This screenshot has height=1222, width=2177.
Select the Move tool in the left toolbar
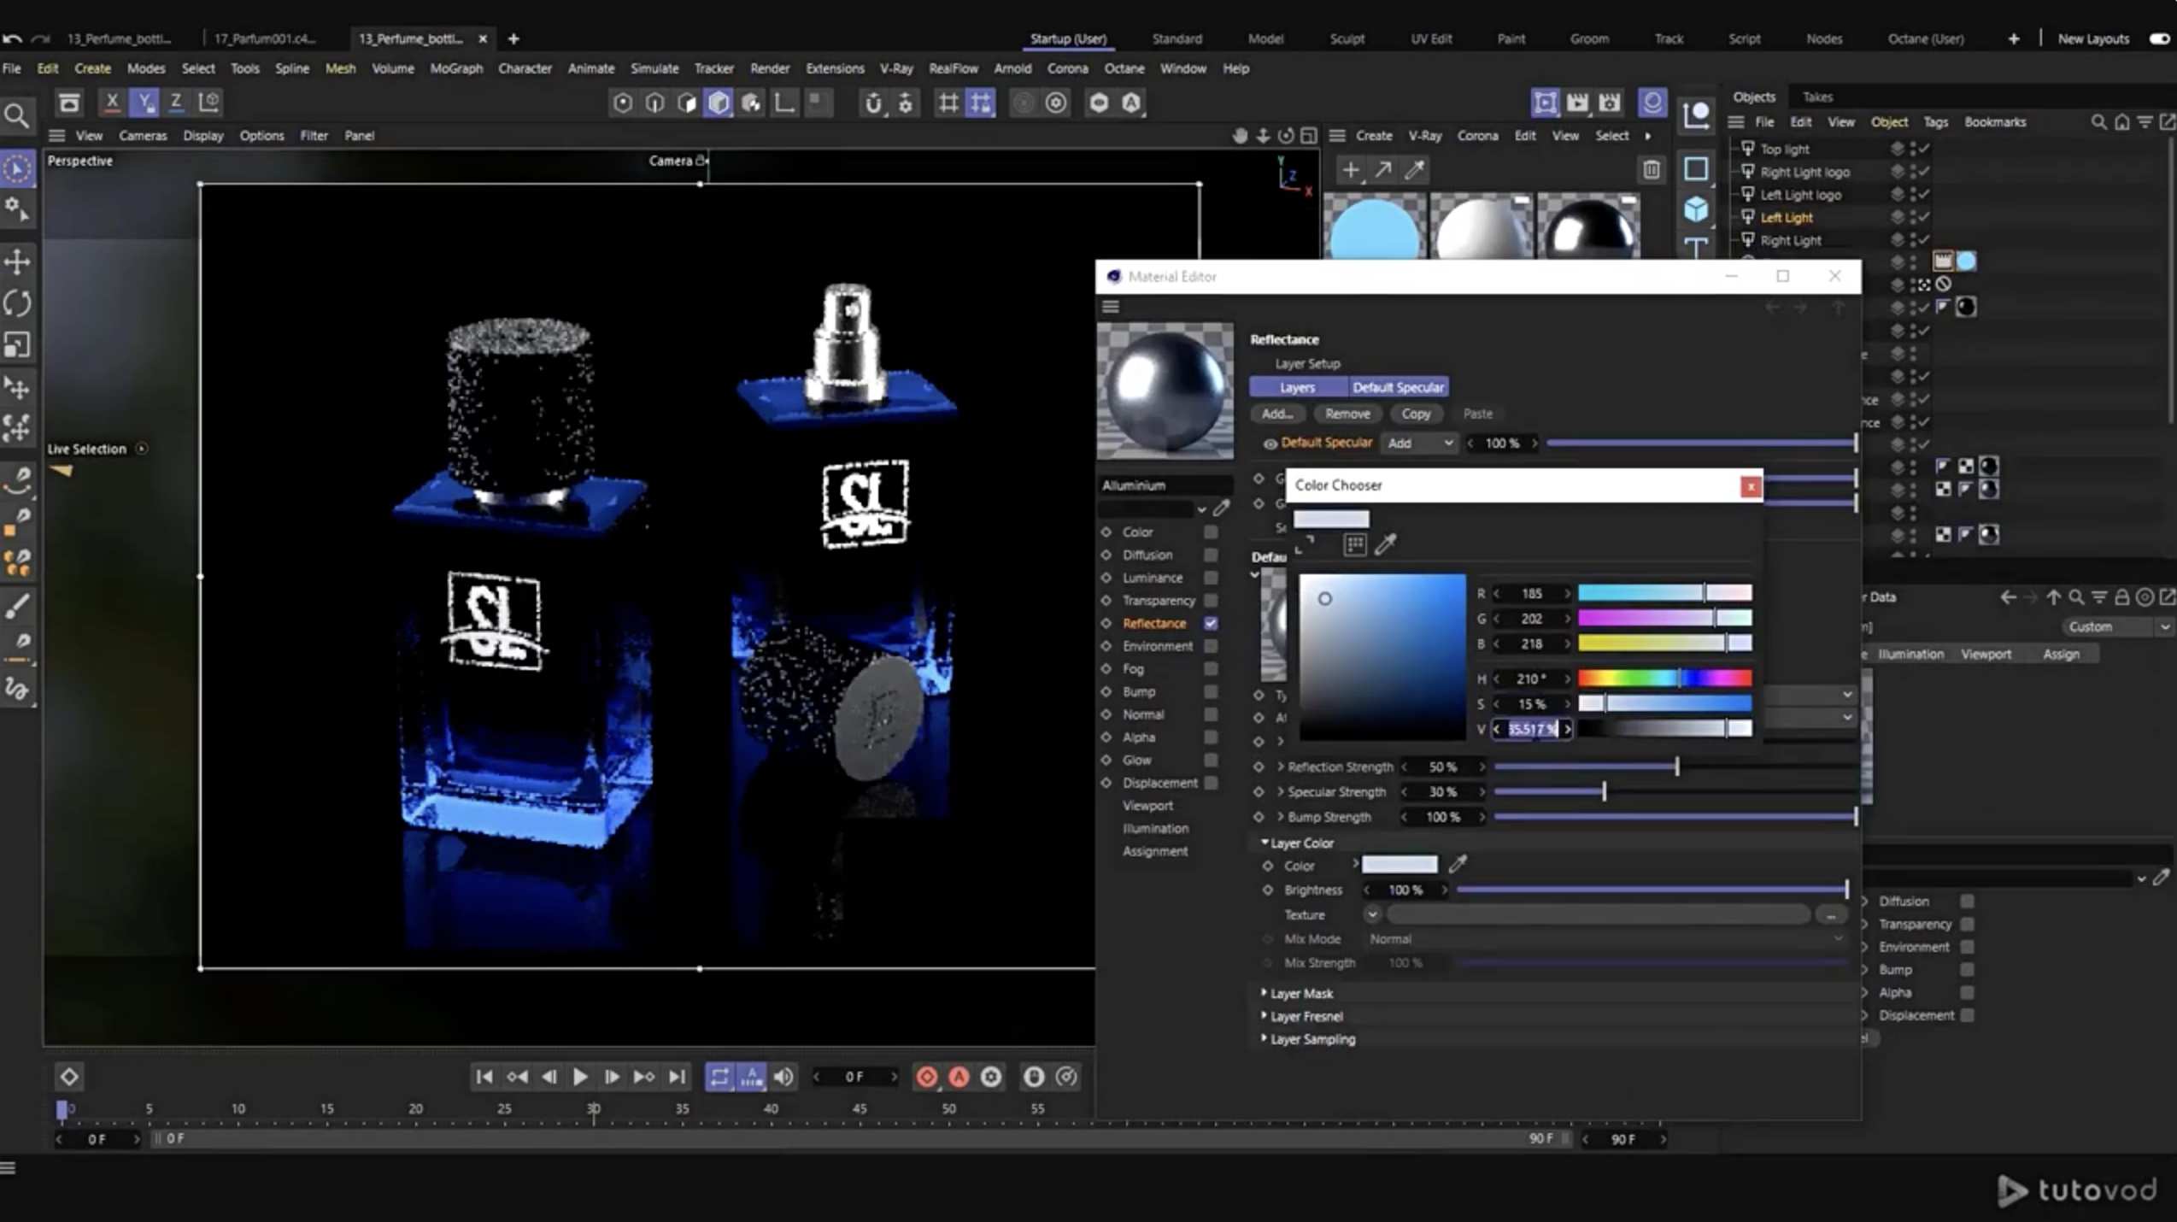point(18,261)
